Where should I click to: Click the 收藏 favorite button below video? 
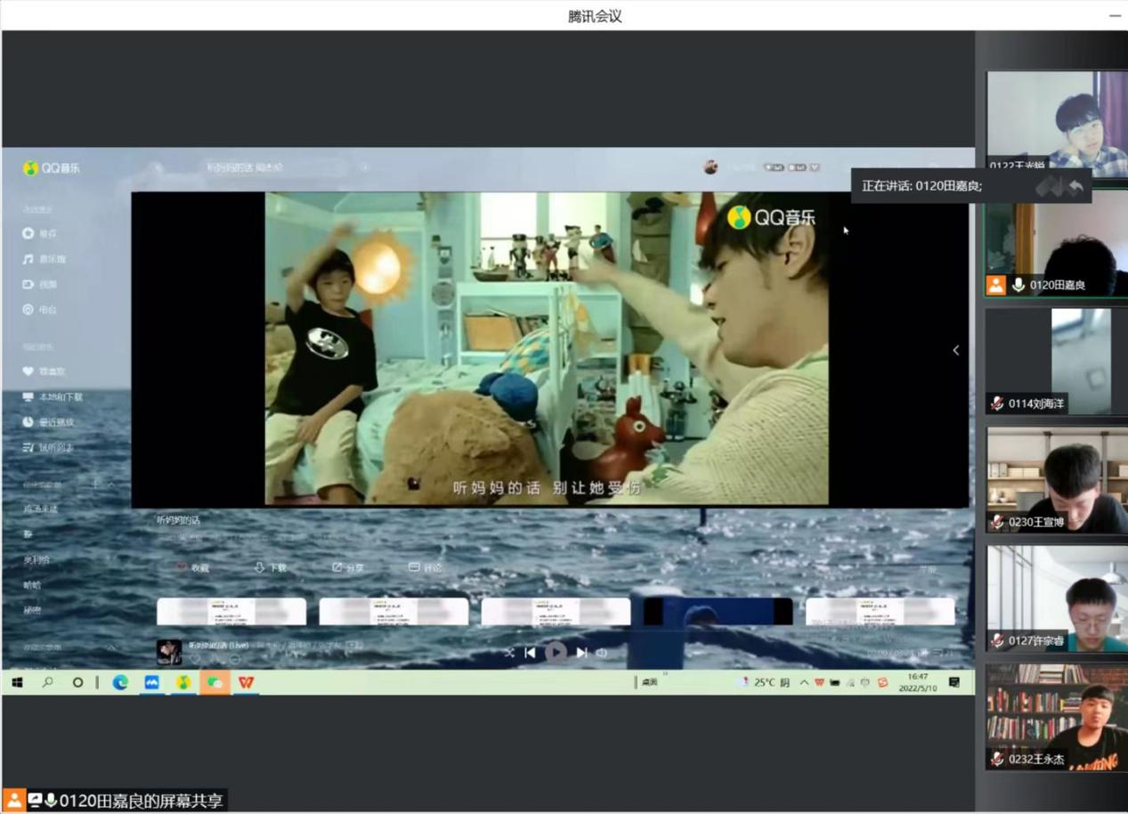pos(192,567)
